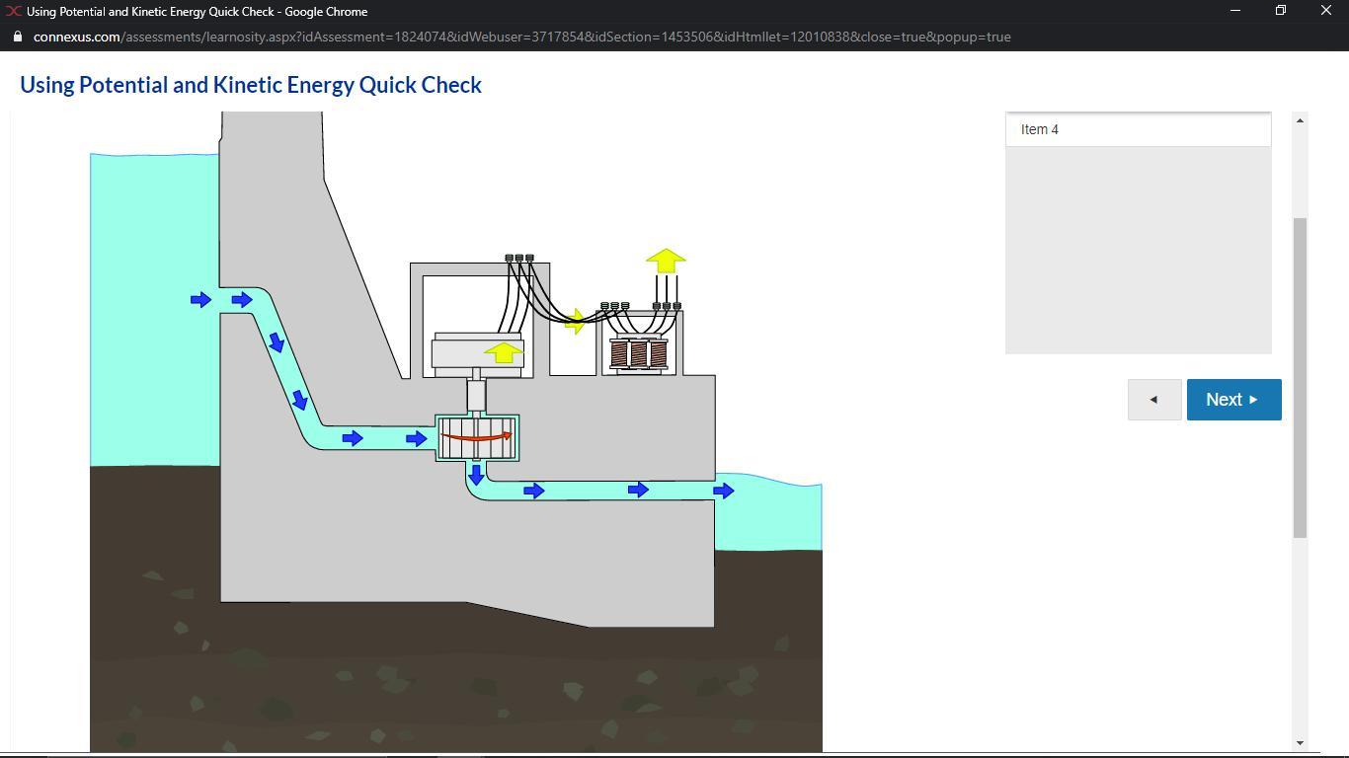Click the page heading 'Using Potential and Kinetic Energy Quick Check'
Screen dimensions: 1349x758
coord(251,85)
